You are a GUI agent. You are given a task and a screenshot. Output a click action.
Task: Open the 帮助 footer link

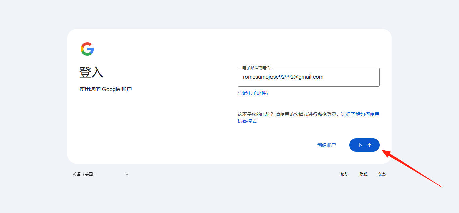click(x=344, y=174)
